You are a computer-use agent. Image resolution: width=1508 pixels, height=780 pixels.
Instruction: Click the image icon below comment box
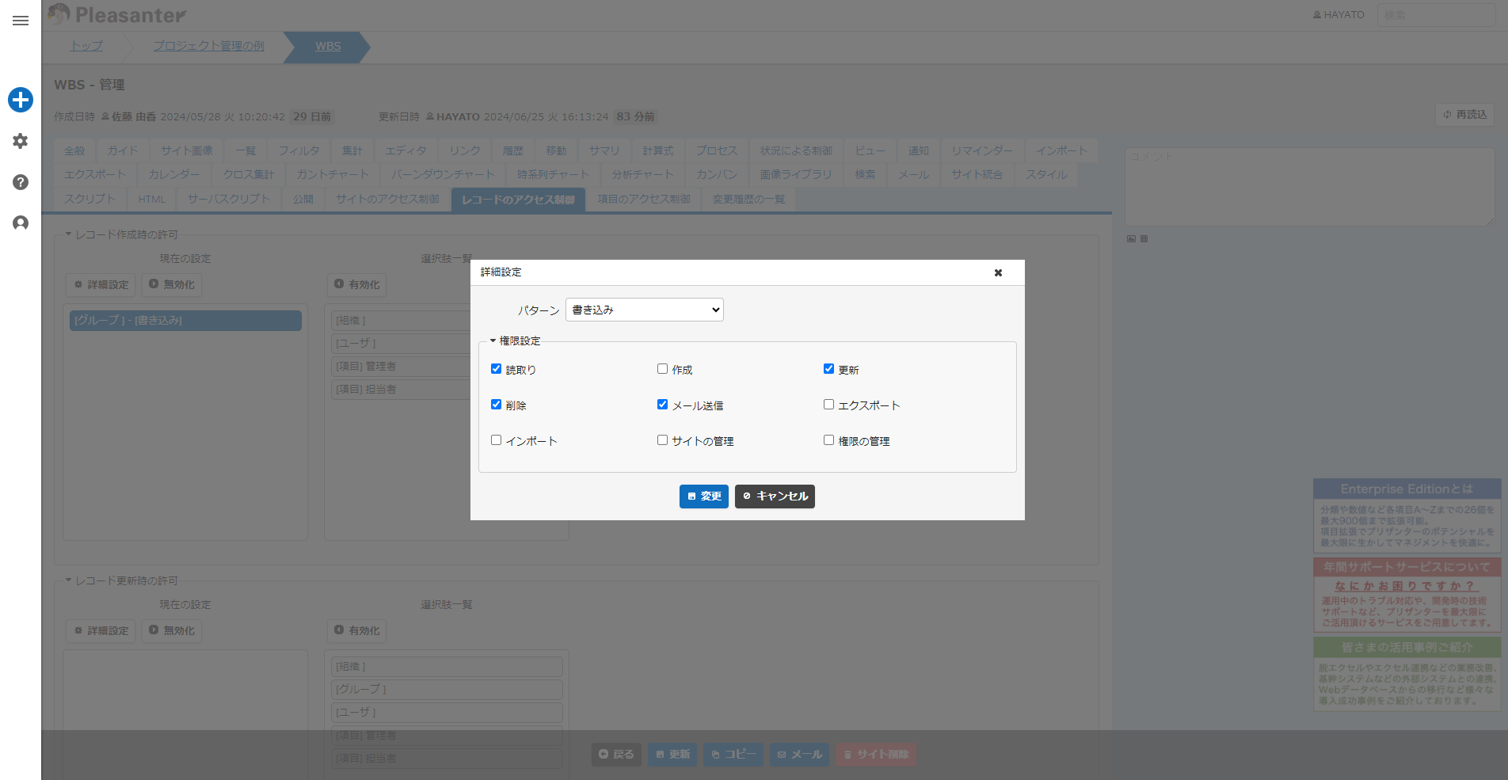tap(1131, 238)
